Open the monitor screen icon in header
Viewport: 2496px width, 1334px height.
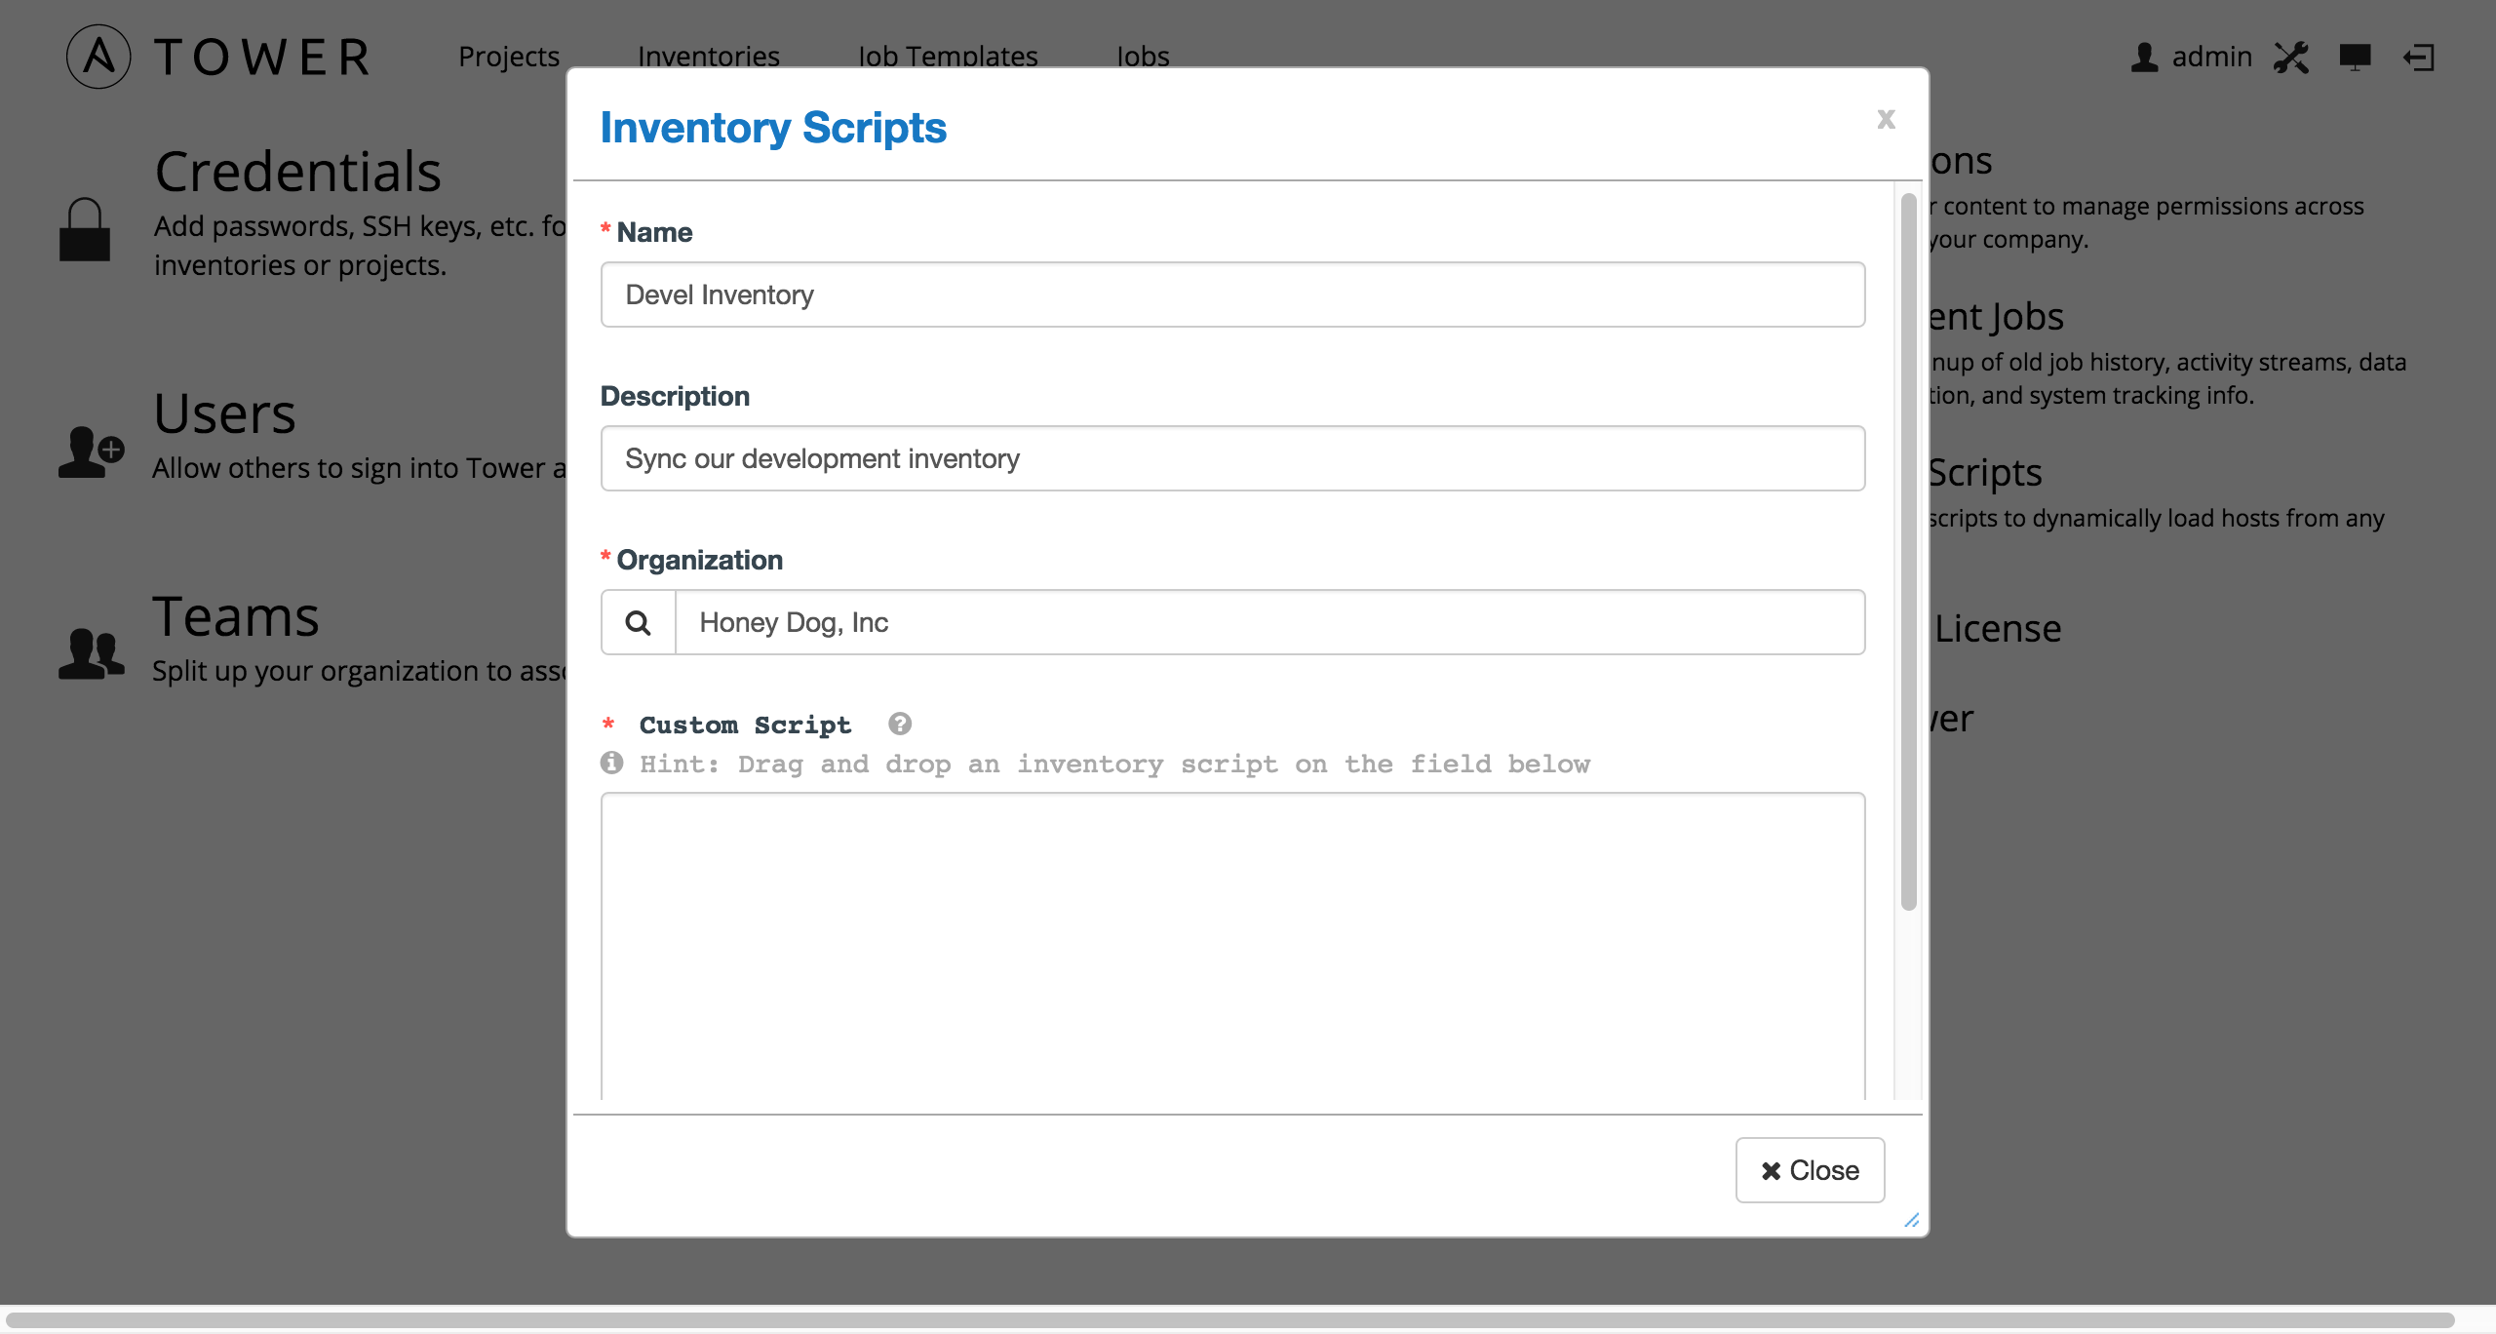(2355, 58)
